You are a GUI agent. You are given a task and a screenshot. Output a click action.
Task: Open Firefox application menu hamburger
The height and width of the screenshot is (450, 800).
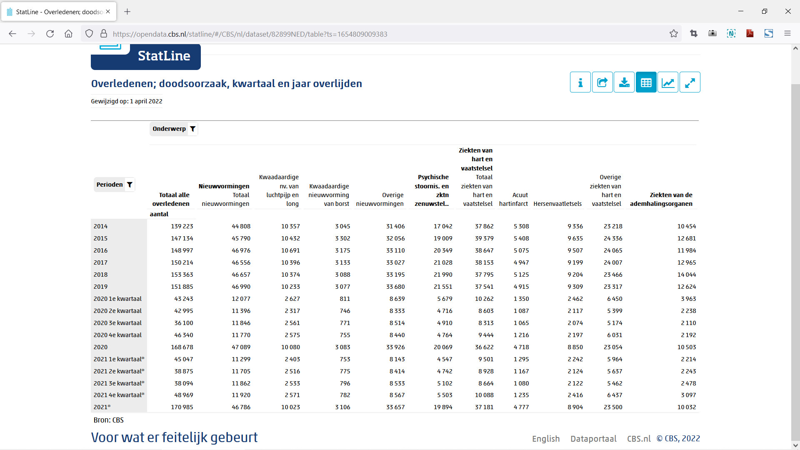(787, 34)
